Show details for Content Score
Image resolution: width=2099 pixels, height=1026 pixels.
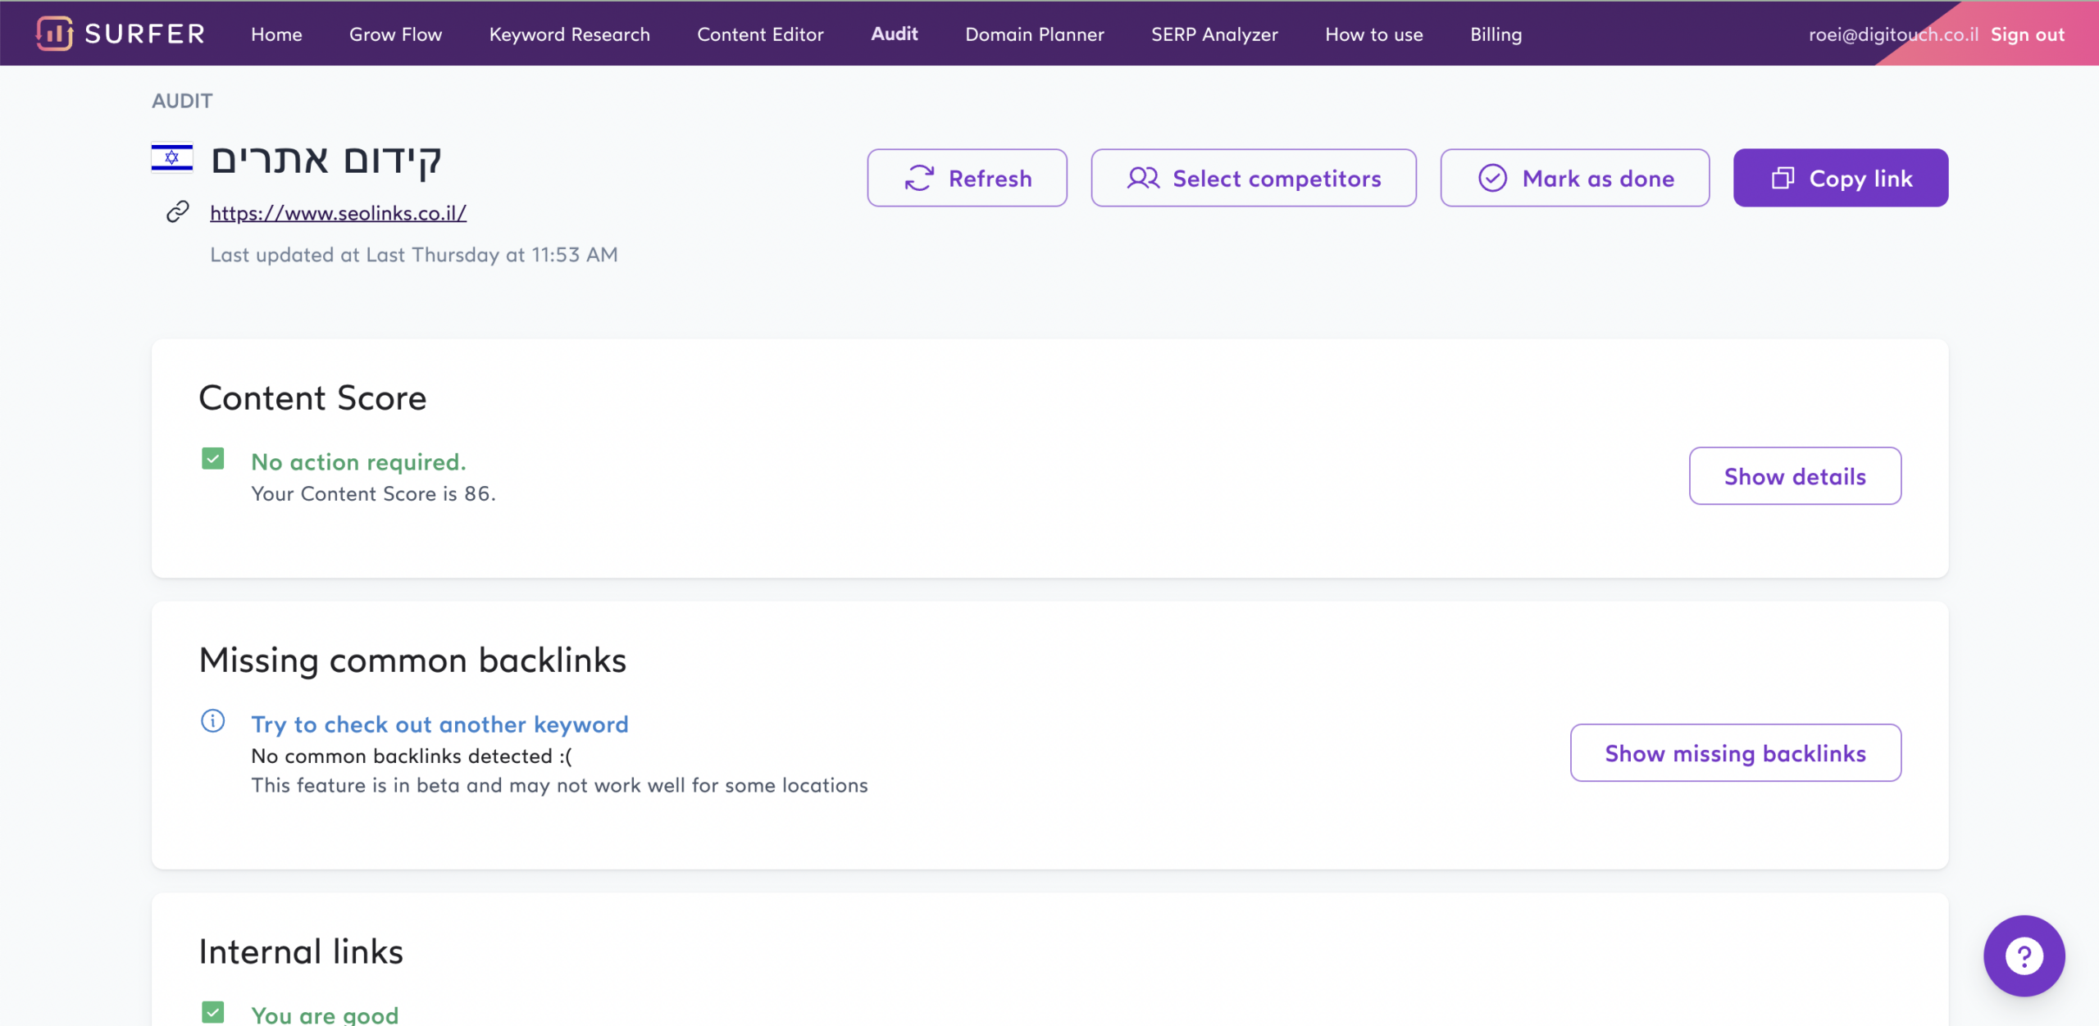(1796, 476)
